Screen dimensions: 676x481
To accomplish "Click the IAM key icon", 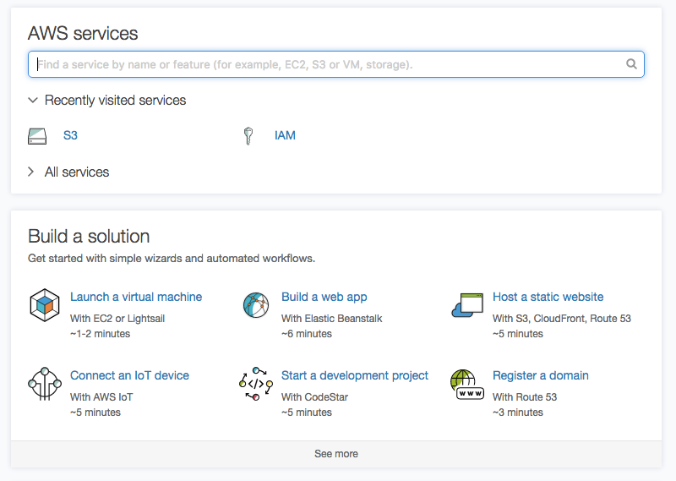I will coord(248,136).
